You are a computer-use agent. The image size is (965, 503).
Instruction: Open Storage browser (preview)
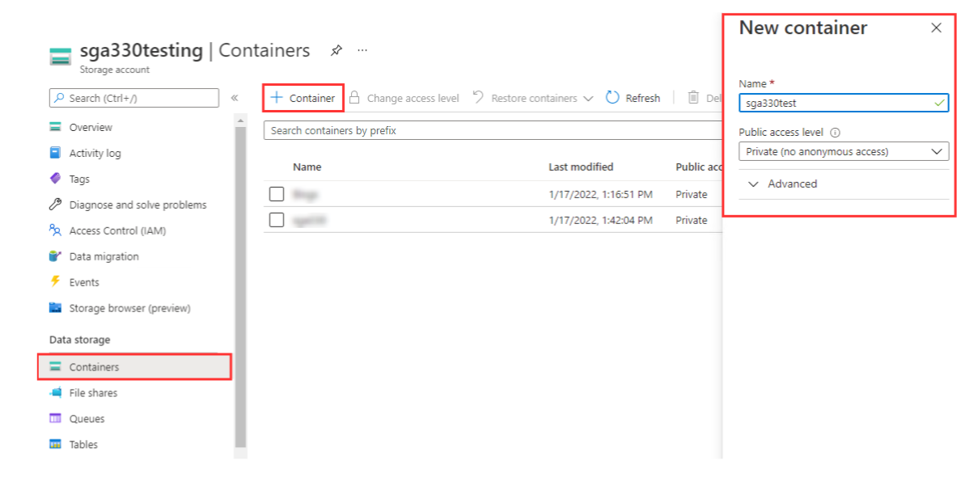(129, 308)
